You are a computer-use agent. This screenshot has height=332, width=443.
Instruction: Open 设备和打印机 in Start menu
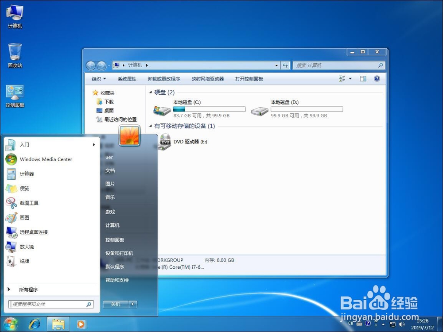click(120, 253)
